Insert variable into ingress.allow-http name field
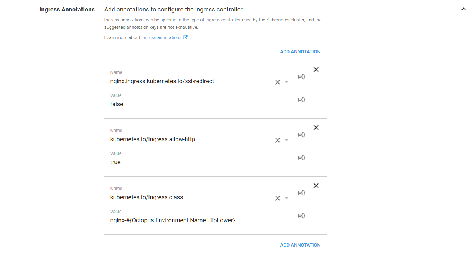This screenshot has width=474, height=257. tap(301, 135)
